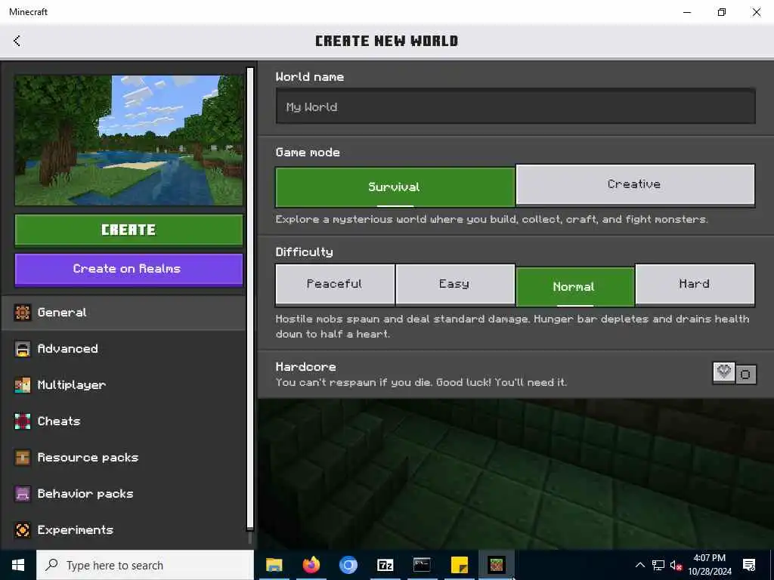This screenshot has width=774, height=580.
Task: Click the World name input field
Action: pyautogui.click(x=515, y=106)
